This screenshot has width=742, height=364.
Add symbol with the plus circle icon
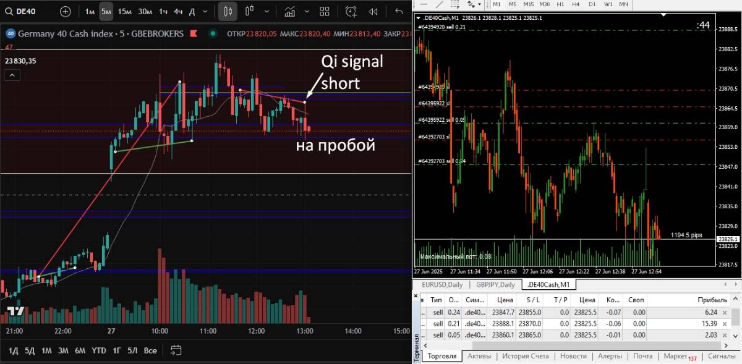tap(65, 11)
